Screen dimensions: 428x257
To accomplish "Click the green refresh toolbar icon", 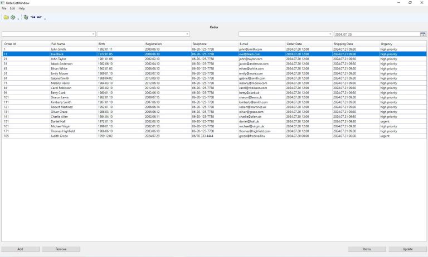I will pyautogui.click(x=12, y=17).
